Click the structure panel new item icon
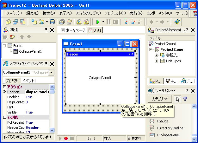 click(5, 37)
